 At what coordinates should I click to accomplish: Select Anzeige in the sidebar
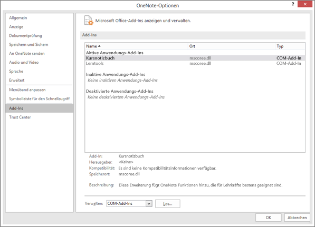[16, 27]
